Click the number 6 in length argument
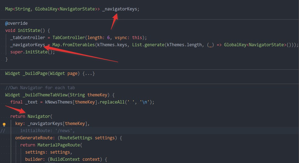This screenshot has width=299, height=163. (108, 38)
